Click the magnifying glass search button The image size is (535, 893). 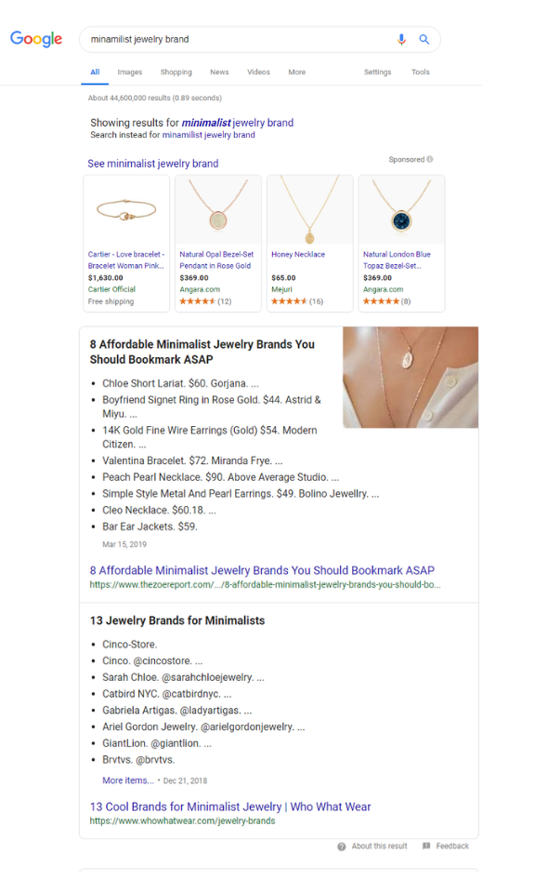click(424, 39)
